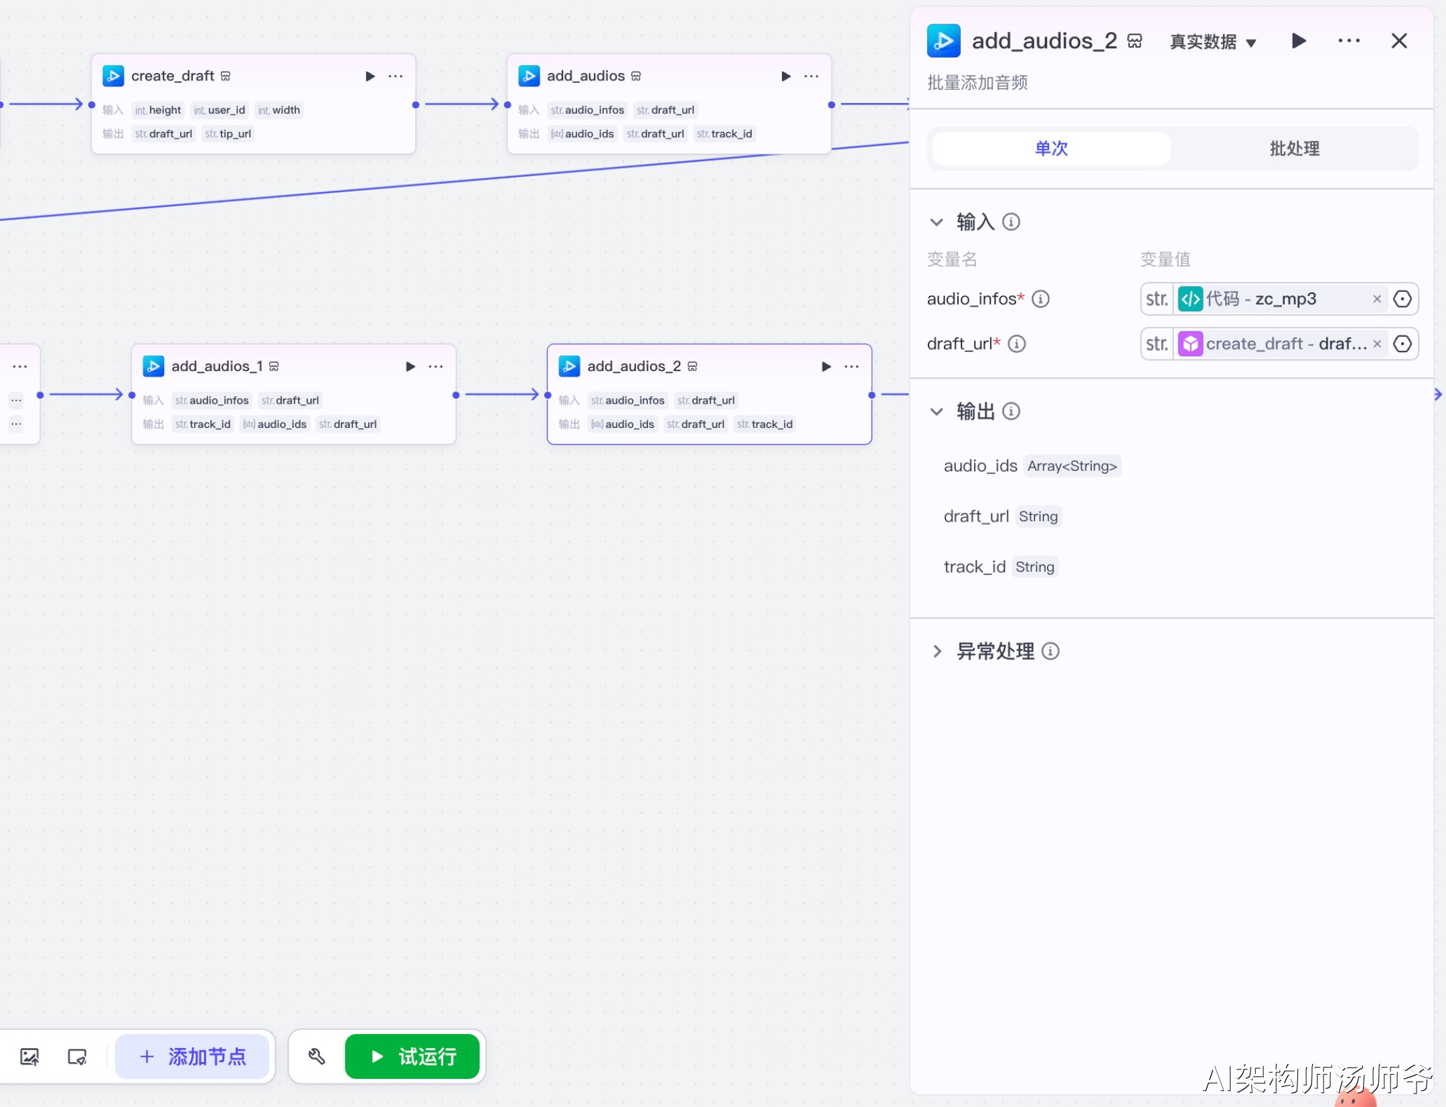Run the create_draft node play icon
Screen dimensions: 1446x1107
pos(370,76)
